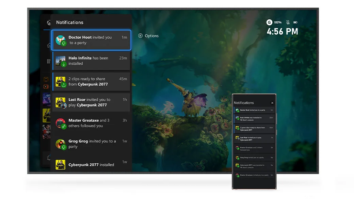The height and width of the screenshot is (199, 354).
Task: Click the Cyberpunk 2077 clips share icon
Action: point(64,85)
